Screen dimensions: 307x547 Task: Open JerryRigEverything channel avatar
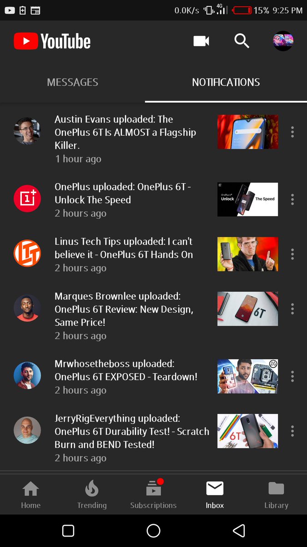(27, 430)
